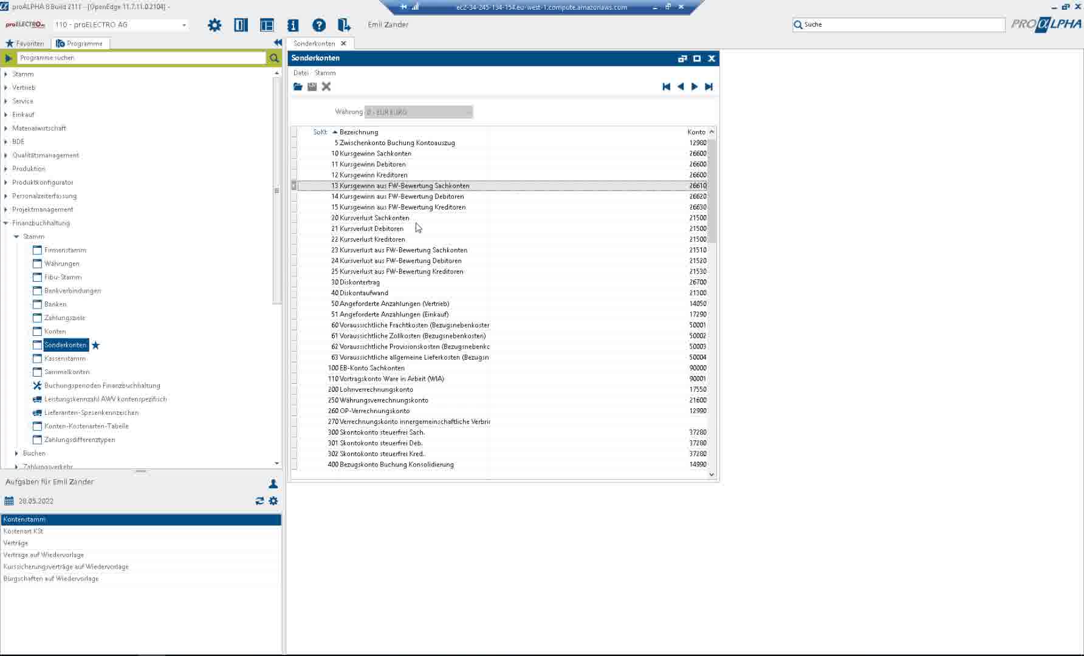Select row 400 Bezugskonto Buchung Konsolidierung

[x=502, y=465]
